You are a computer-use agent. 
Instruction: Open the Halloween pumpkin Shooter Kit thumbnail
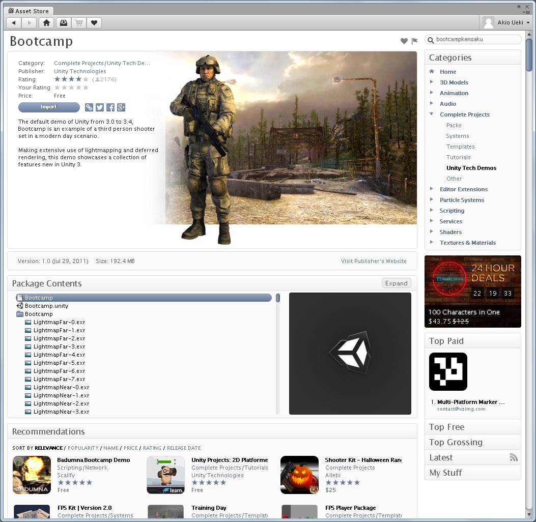(299, 475)
